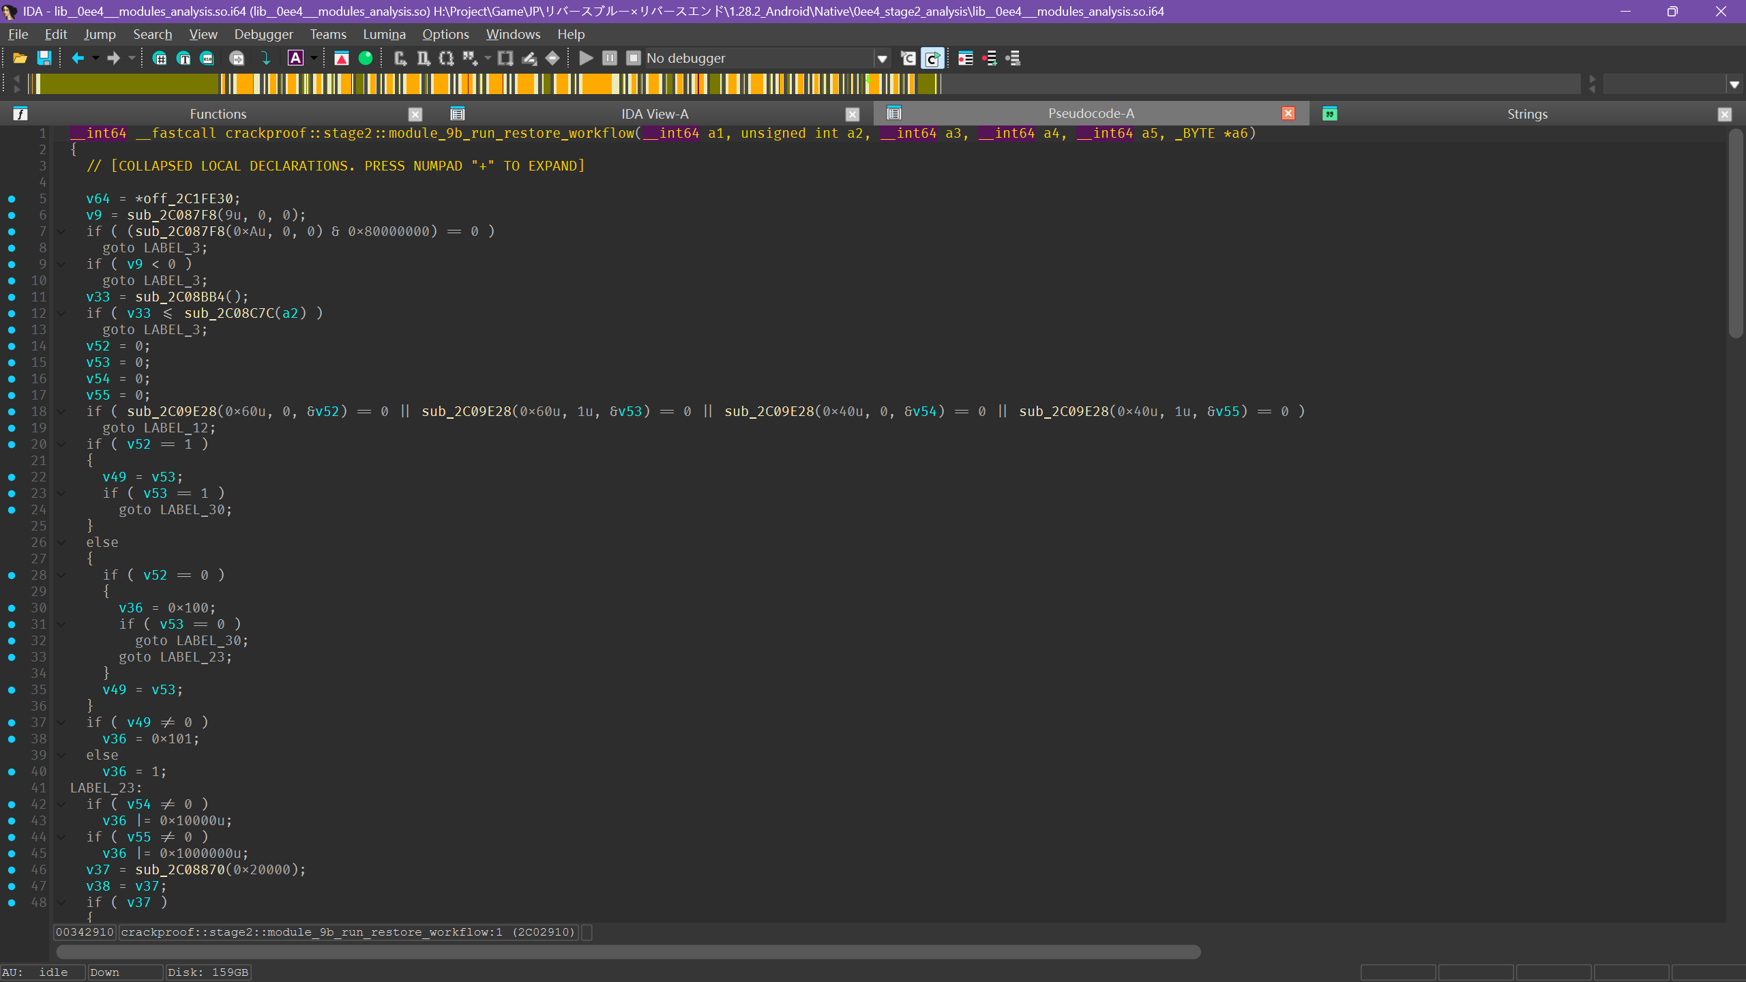Collapse the if block at line 48
The height and width of the screenshot is (982, 1746).
click(61, 903)
